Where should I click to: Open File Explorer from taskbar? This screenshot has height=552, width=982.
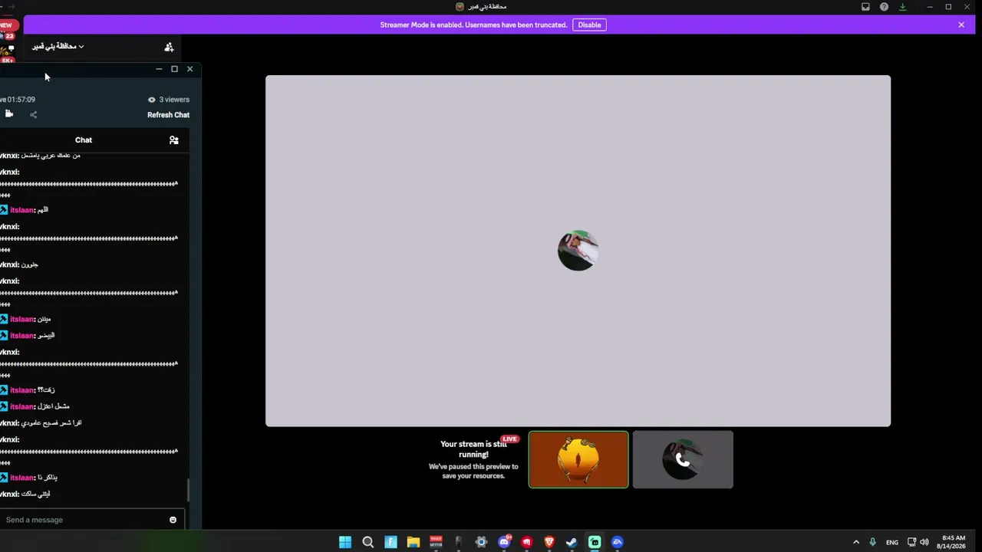point(413,542)
